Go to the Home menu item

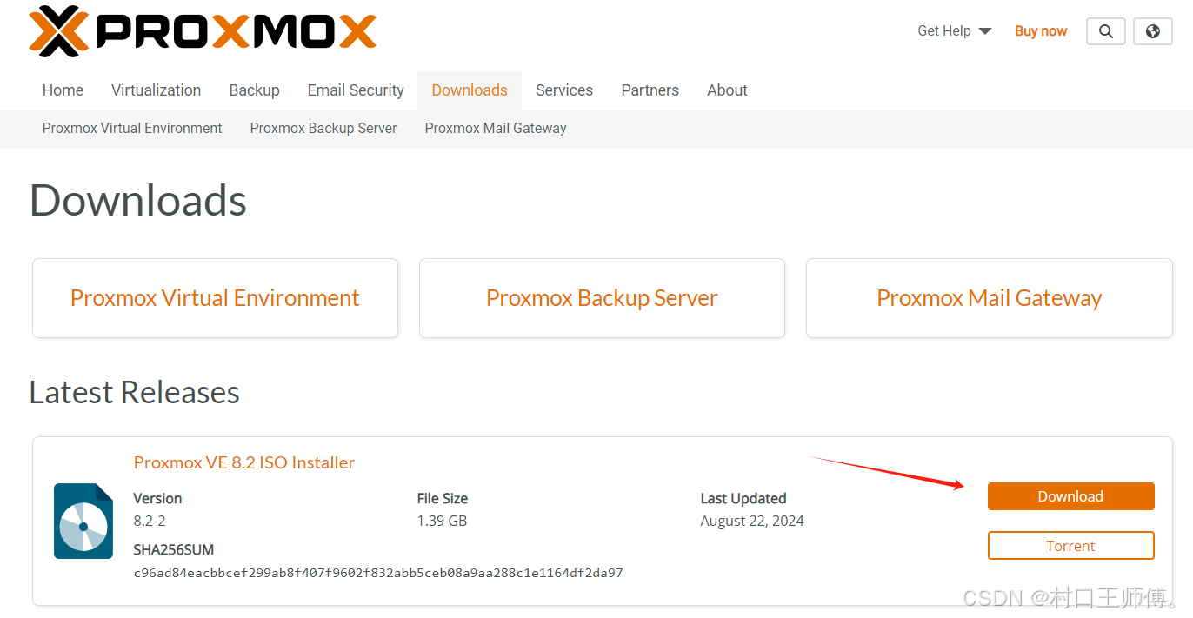63,90
